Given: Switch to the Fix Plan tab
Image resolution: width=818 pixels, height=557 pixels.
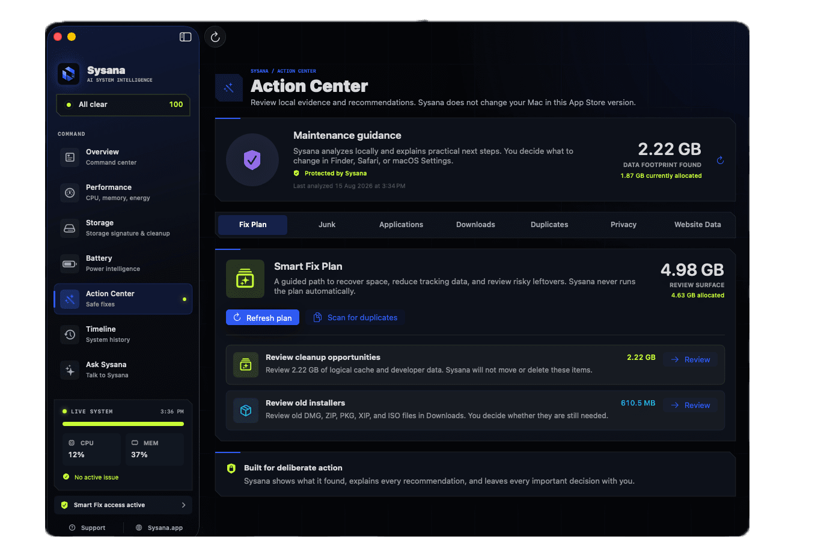Looking at the screenshot, I should [252, 225].
